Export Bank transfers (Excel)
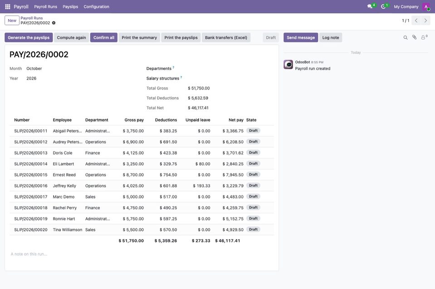Screen dimensions: 435x289 tap(226, 38)
